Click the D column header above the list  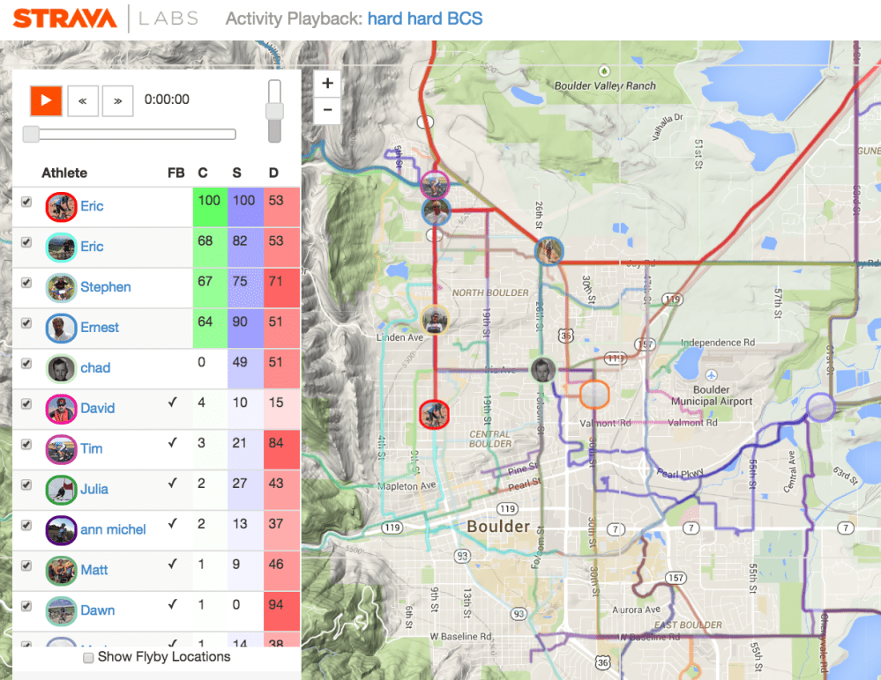[x=273, y=173]
